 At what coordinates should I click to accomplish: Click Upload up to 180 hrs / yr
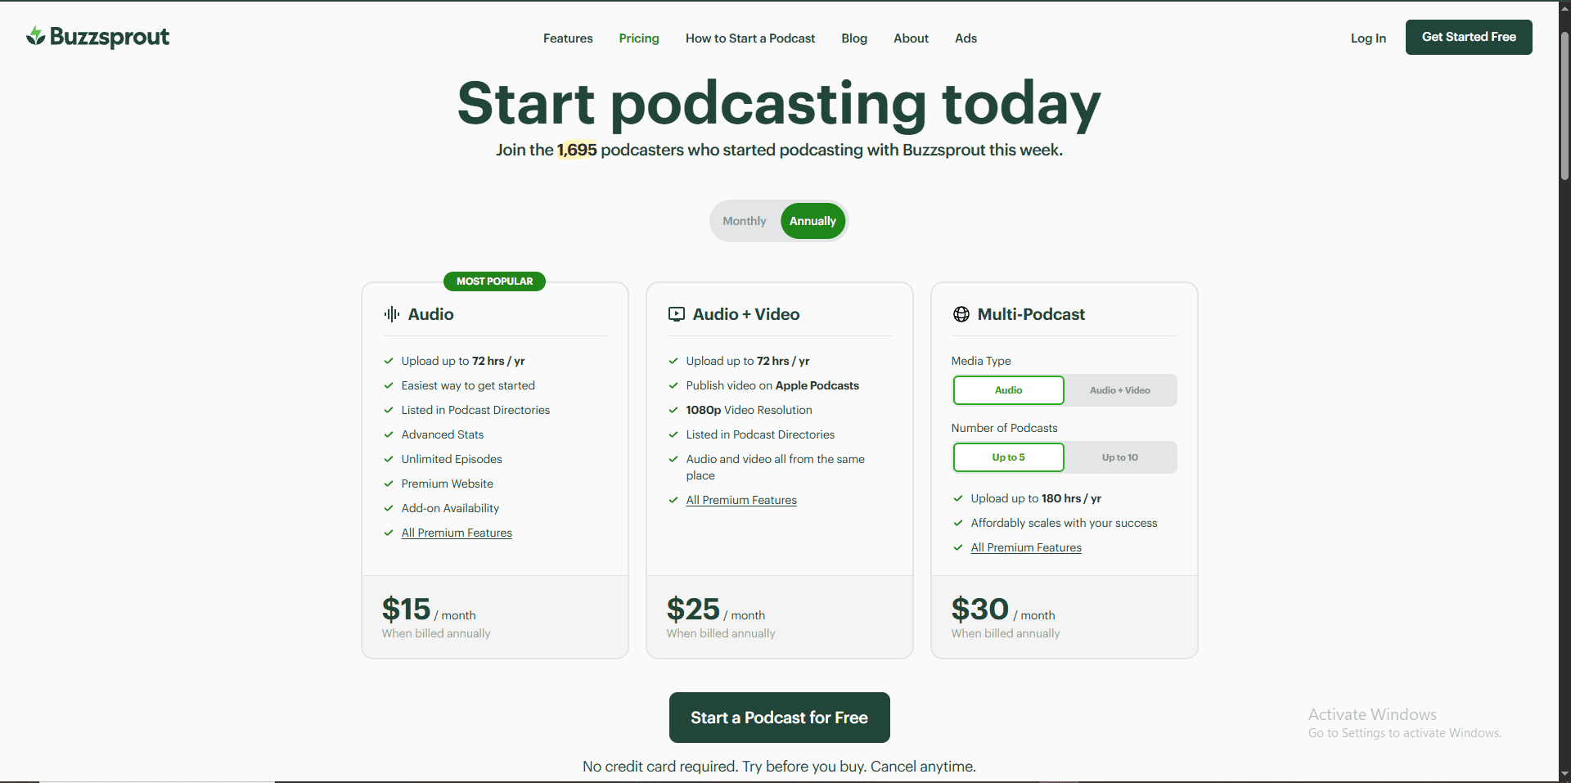(x=1036, y=498)
